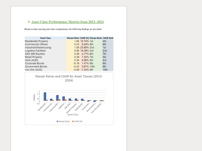Screen dimensions: 202x151
Task: Select Sharpe Ratio 0.38 in Retail Property row
Action: [x=77, y=57]
